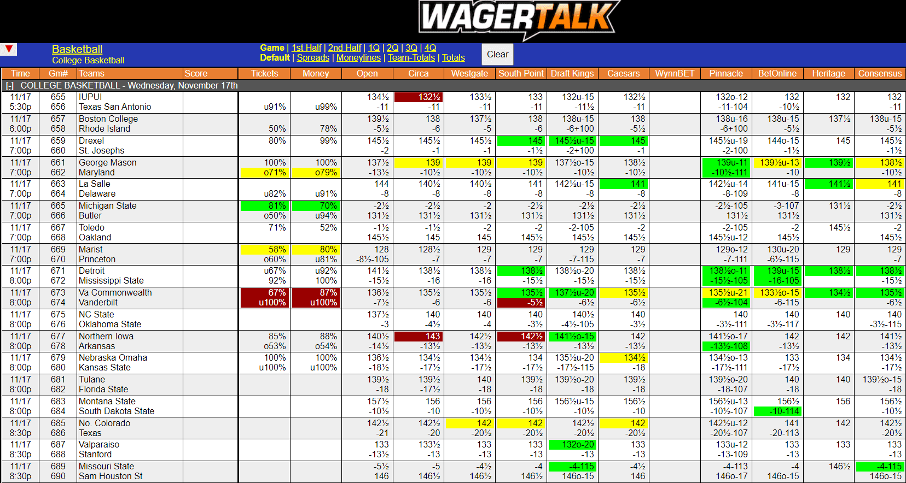Screen dimensions: 906x483
Task: Select the Michigan State team name
Action: click(108, 206)
